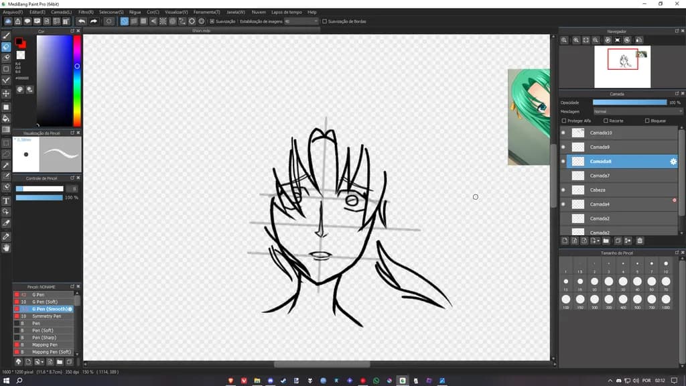The height and width of the screenshot is (386, 686).
Task: Click the Undo arrow in toolbar
Action: [81, 21]
